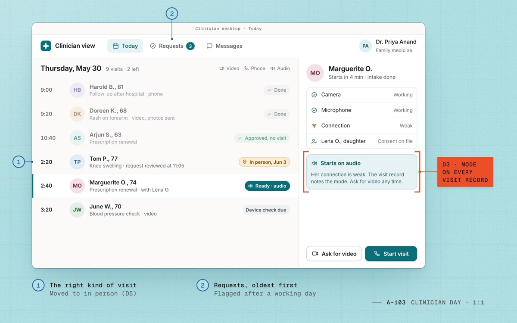Click the Lena O. consent person icon

pos(314,141)
